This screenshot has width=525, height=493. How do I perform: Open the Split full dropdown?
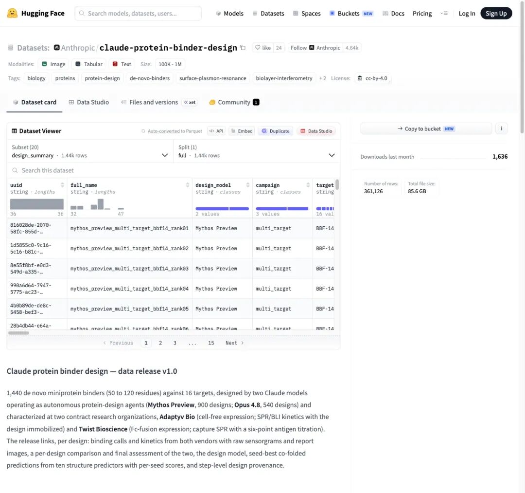[x=257, y=151]
